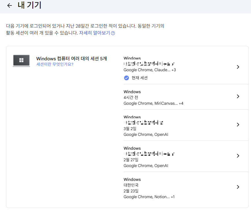Expand the Windows session from 4시간 전
Screen dimensions: 251x210
pyautogui.click(x=238, y=96)
